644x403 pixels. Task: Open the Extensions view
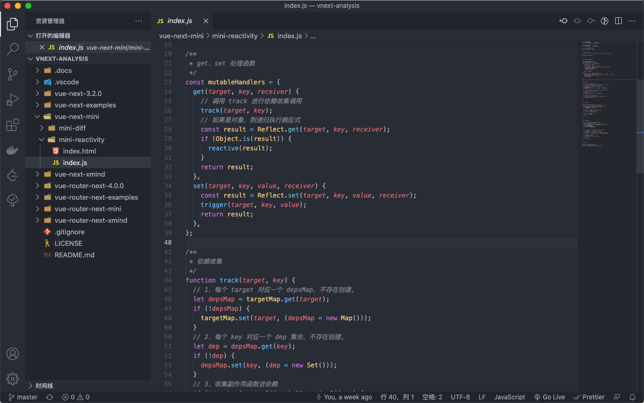pyautogui.click(x=13, y=125)
